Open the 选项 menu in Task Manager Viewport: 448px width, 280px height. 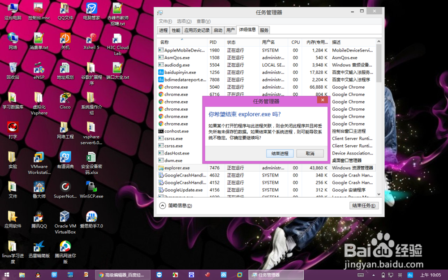click(x=184, y=22)
